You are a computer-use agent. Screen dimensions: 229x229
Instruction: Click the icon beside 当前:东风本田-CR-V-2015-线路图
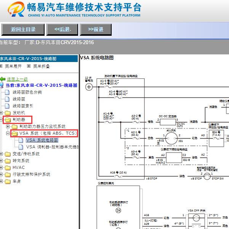[2, 85]
